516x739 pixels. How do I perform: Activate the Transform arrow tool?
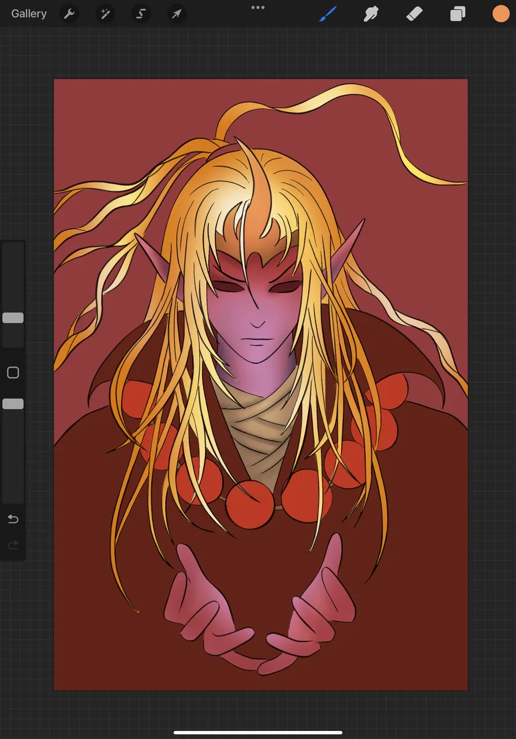[x=177, y=14]
